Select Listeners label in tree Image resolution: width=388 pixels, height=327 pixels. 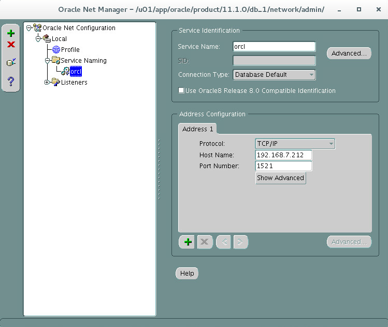[74, 83]
